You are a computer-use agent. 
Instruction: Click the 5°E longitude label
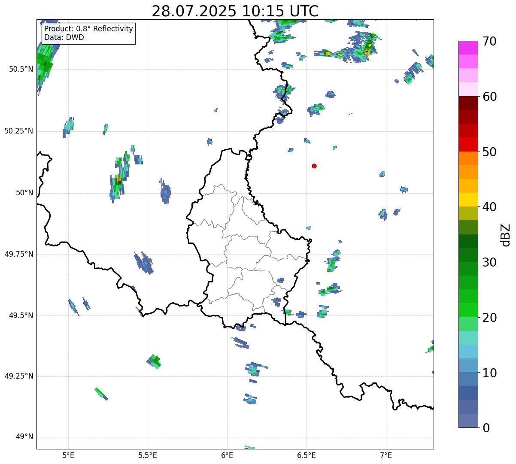pyautogui.click(x=68, y=455)
